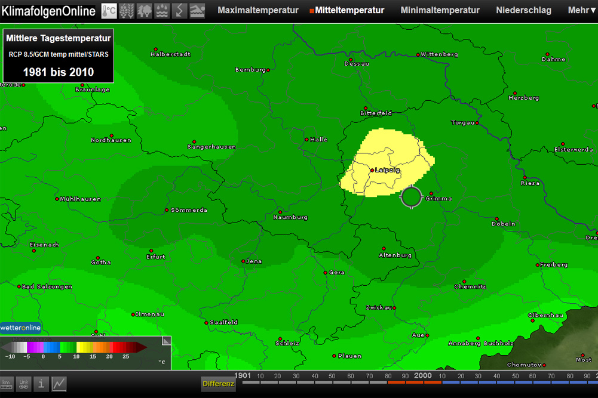Viewport: 598px width, 398px height.
Task: Select the agriculture category icon
Action: 126,10
